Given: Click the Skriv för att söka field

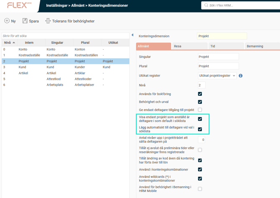Looking at the screenshot, I should 65,36.
